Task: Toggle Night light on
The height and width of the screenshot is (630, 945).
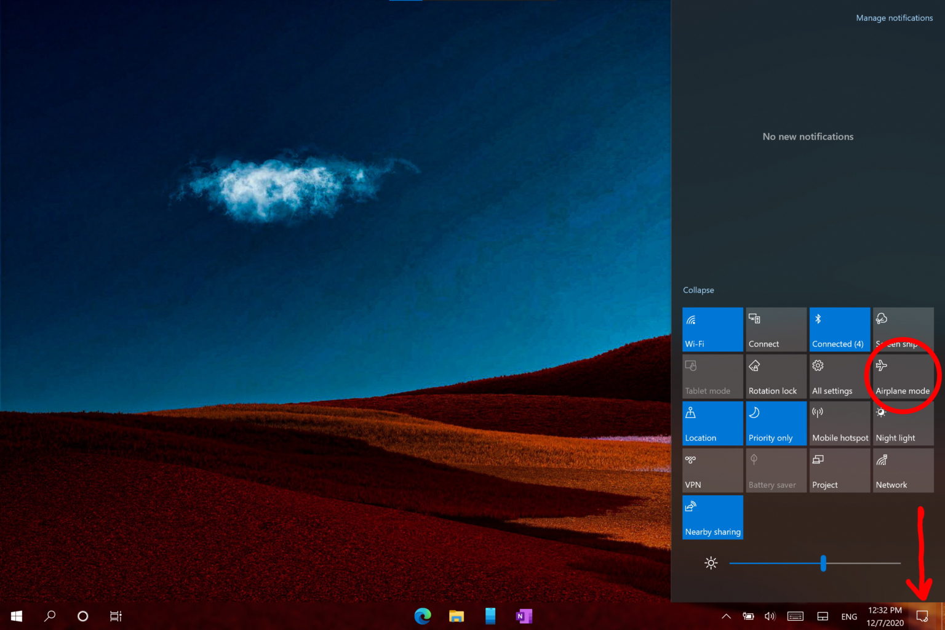Action: tap(903, 423)
